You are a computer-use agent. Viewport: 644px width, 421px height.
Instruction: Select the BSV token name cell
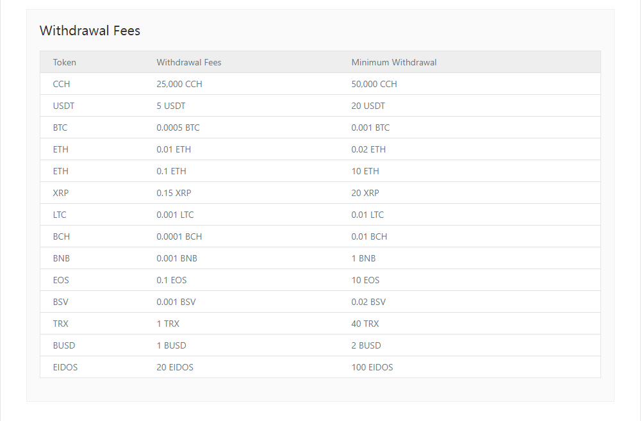(x=61, y=302)
